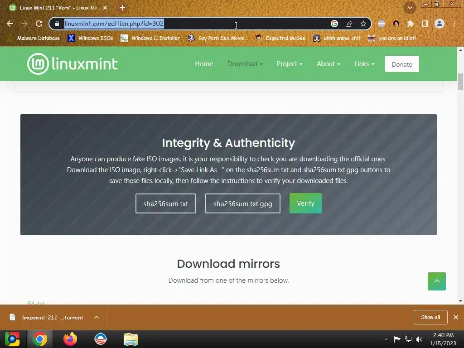This screenshot has width=464, height=348.
Task: Open network tray icon
Action: tap(408, 339)
